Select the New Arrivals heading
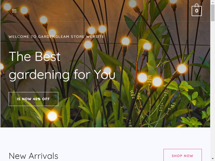The height and width of the screenshot is (161, 215). 34,156
